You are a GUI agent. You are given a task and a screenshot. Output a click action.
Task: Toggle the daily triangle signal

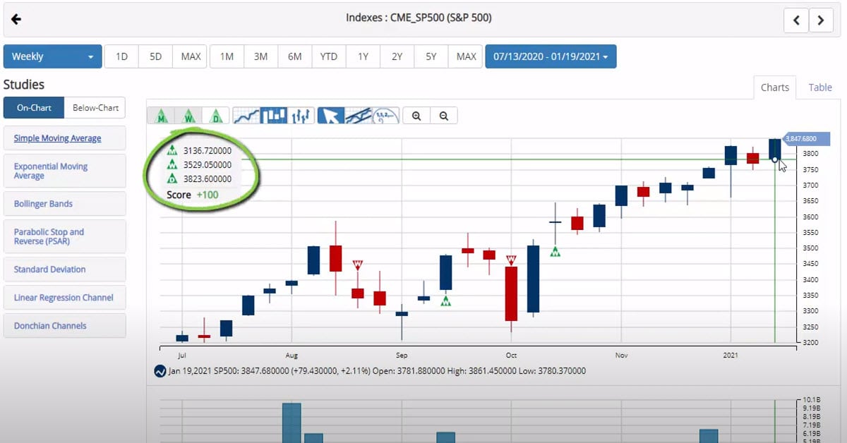point(216,116)
